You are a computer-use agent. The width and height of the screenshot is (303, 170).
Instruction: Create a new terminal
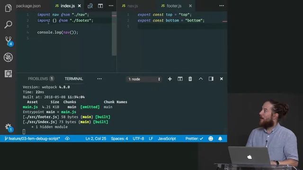pos(169,79)
